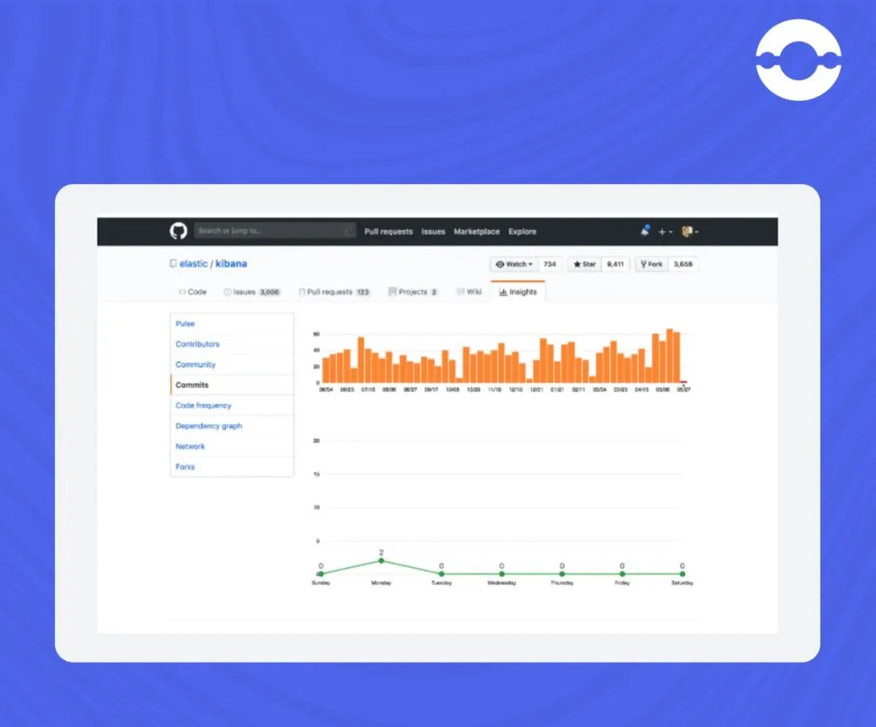Expand the plus create-new menu in header
Image resolution: width=876 pixels, height=727 pixels.
coord(665,232)
